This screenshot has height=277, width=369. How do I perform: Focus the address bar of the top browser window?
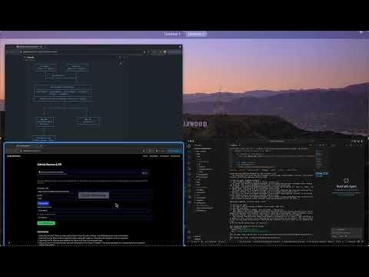[82, 52]
